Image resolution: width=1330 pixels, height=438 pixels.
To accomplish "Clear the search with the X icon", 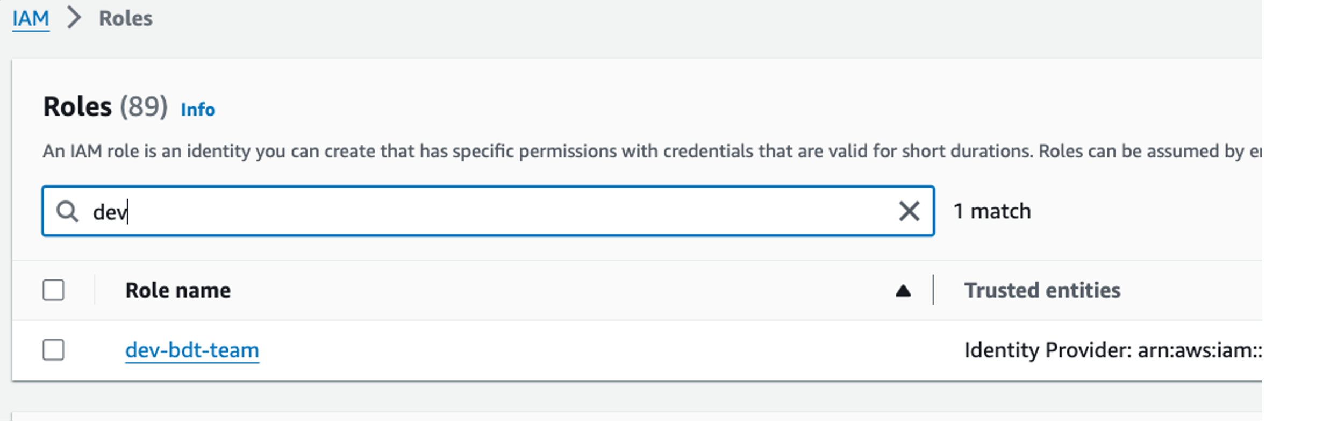I will [909, 211].
